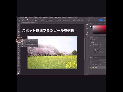This screenshot has height=92, width=123.
Task: Click the 近似色に適用 type button
Action: click(x=66, y=20)
